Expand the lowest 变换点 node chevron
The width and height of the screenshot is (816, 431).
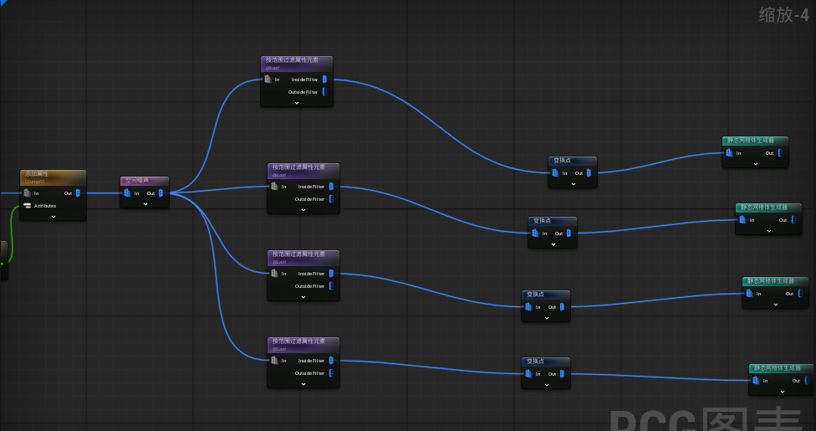click(547, 385)
